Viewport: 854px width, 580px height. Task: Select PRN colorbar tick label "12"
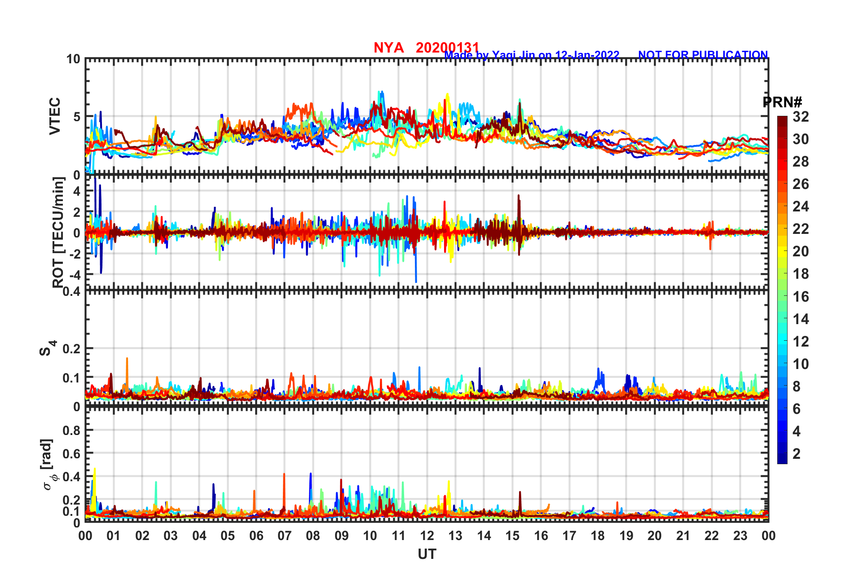click(801, 342)
